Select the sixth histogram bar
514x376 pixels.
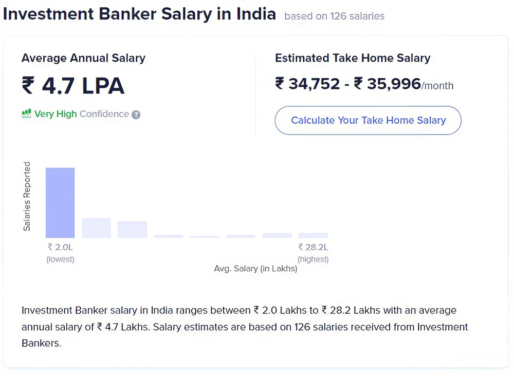click(241, 236)
